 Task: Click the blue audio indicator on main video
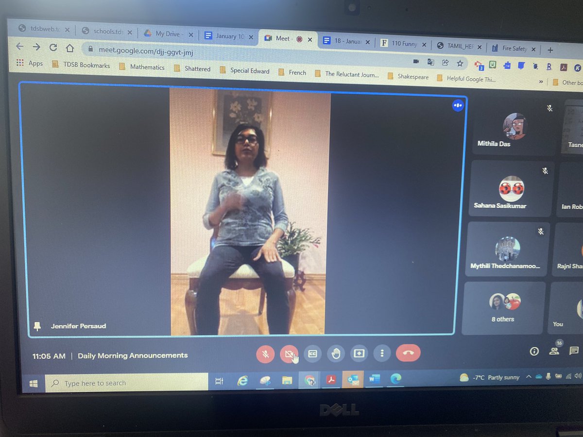coord(458,105)
